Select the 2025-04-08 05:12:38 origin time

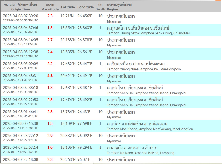point(20,52)
